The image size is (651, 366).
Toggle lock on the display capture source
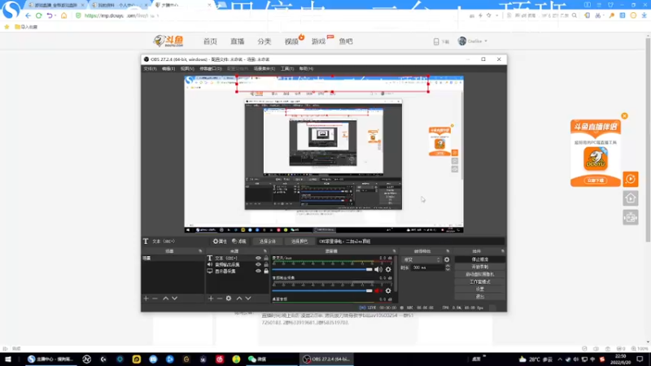266,271
